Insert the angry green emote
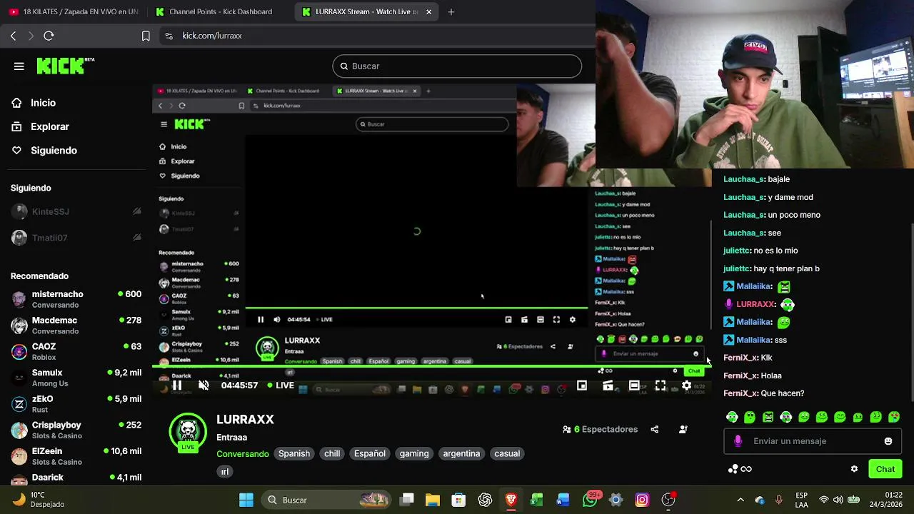This screenshot has height=514, width=914. click(768, 417)
